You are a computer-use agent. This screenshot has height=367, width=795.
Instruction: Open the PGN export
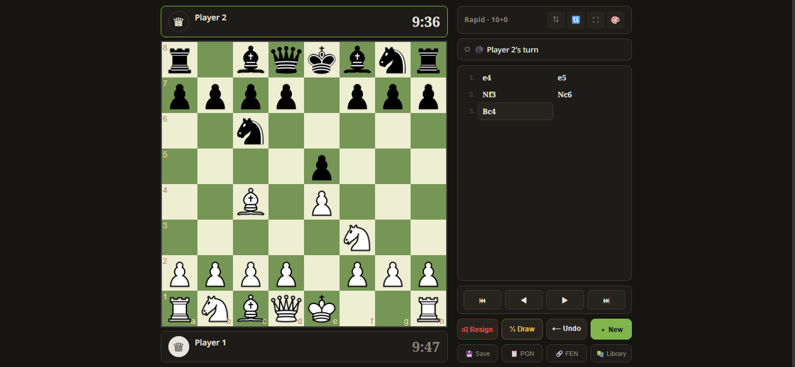tap(522, 354)
